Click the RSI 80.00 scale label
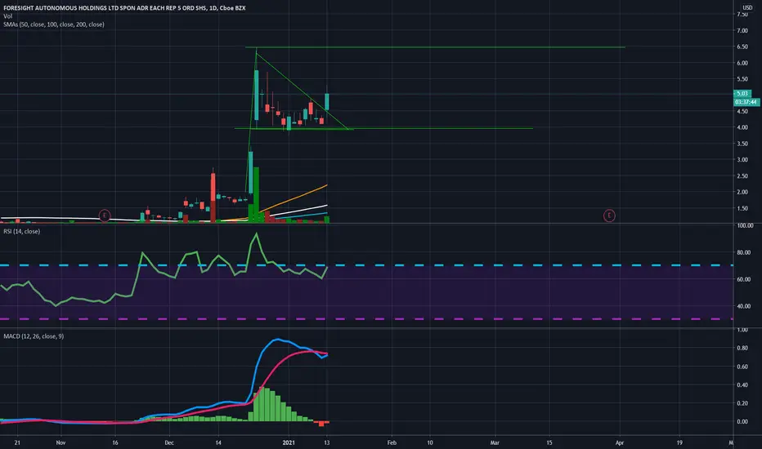The image size is (762, 449). (743, 252)
